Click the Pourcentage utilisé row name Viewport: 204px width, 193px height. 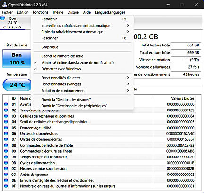35,128
